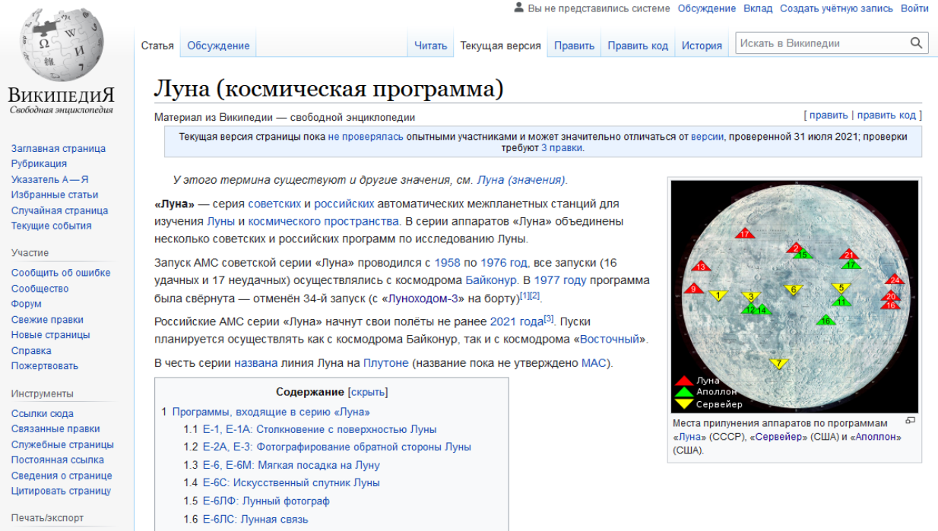Collapse the contents with скрыть
The image size is (938, 531).
(x=368, y=392)
